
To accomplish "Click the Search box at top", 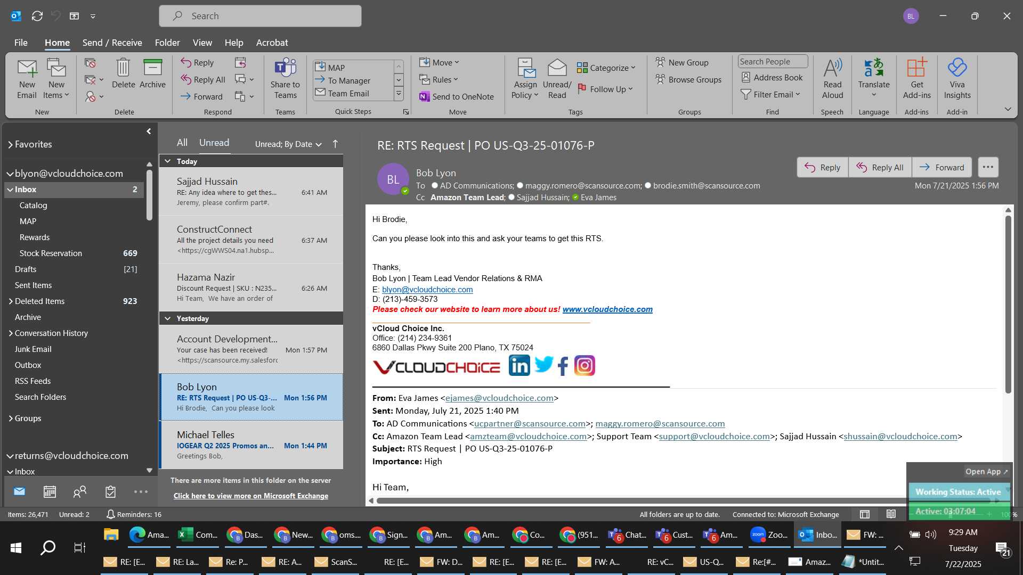I will point(260,16).
